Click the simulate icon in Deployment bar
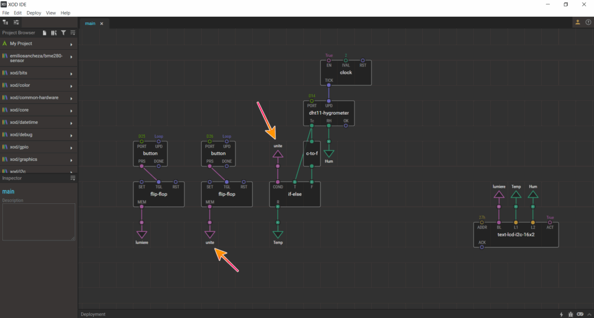The image size is (594, 318). [x=580, y=314]
